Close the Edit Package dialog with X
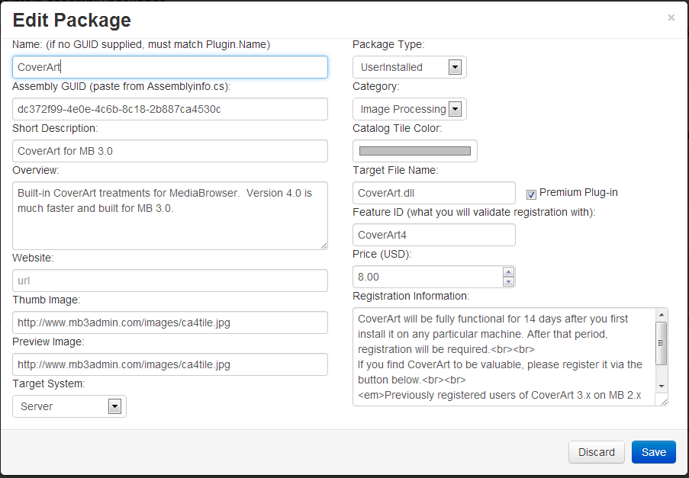Image resolution: width=689 pixels, height=478 pixels. pyautogui.click(x=671, y=18)
